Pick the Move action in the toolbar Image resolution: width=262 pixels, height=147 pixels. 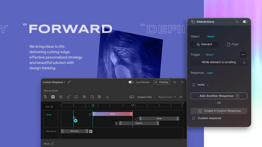click(x=69, y=97)
